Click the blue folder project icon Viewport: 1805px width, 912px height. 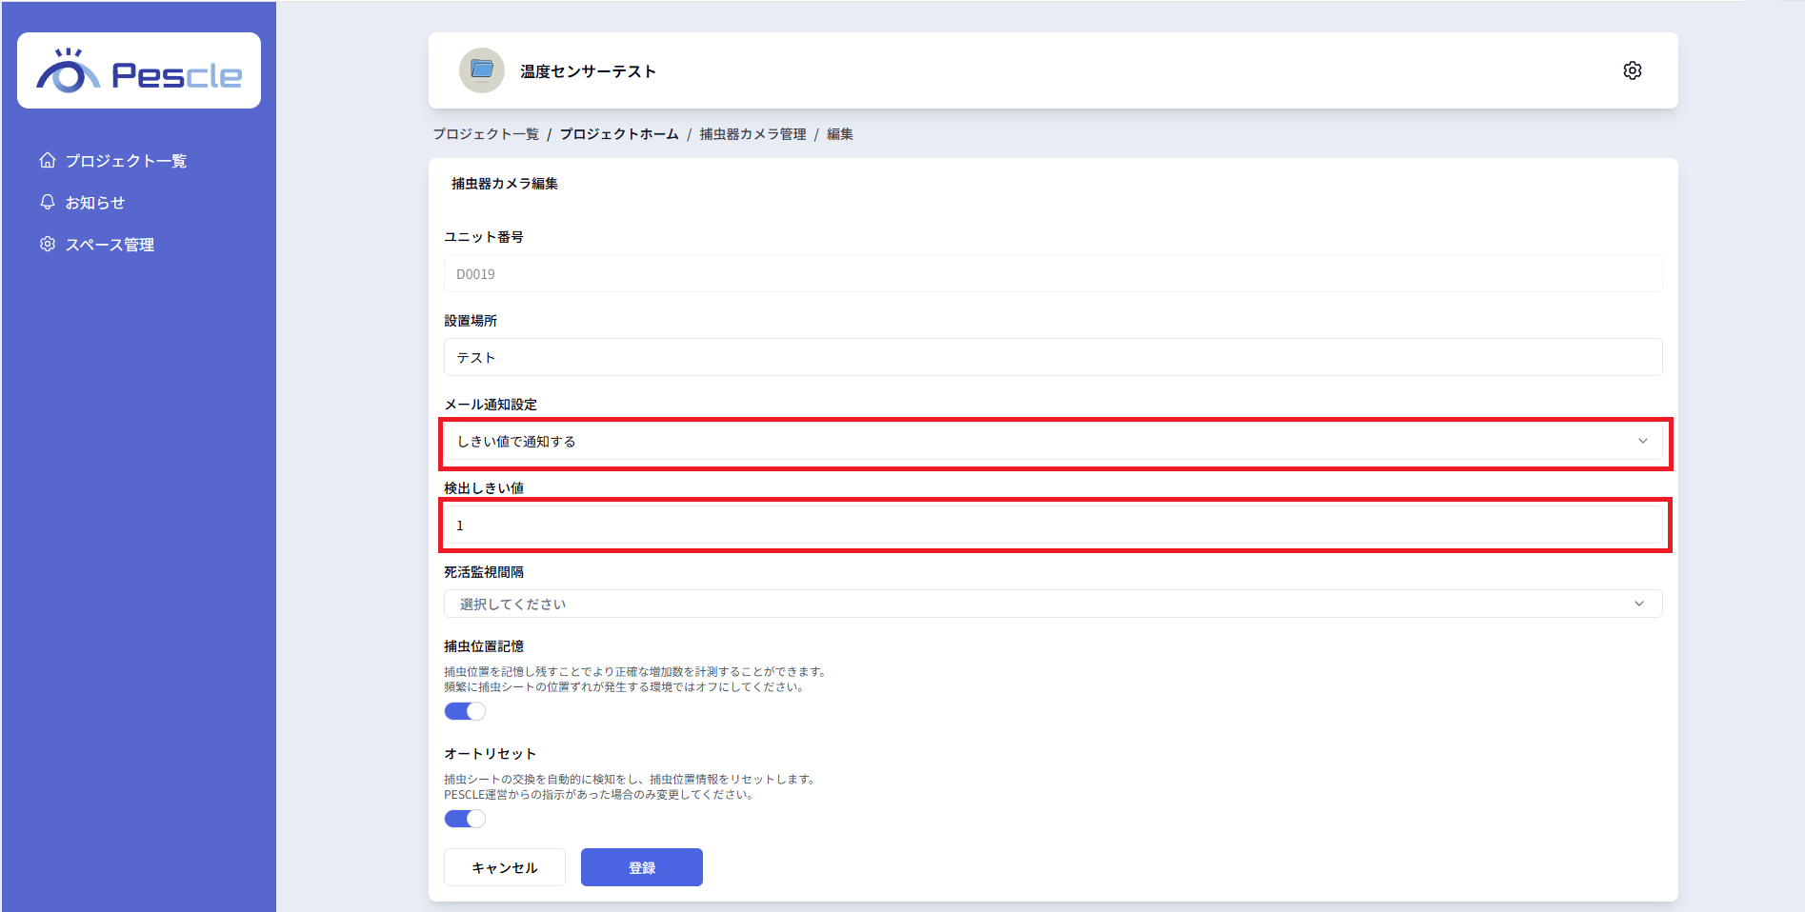(x=482, y=70)
